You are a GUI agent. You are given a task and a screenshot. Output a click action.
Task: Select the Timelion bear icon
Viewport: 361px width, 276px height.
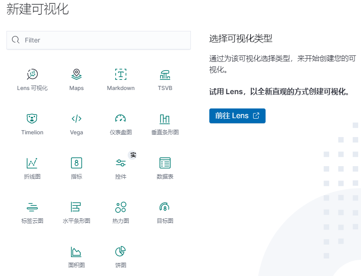(x=32, y=119)
